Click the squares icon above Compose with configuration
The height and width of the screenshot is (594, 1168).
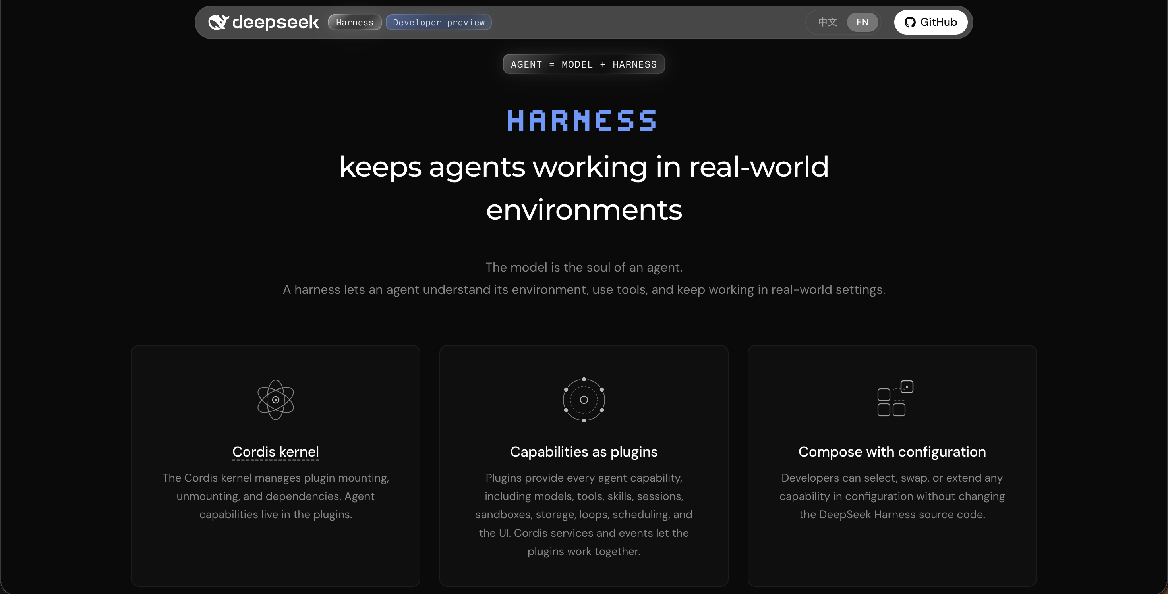895,398
